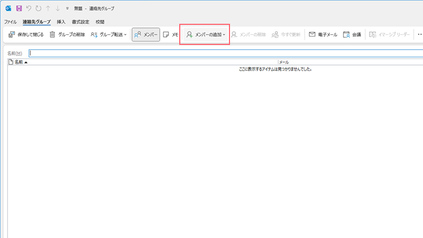Viewport: 423px width, 238px height.
Task: Click 保存して閉じる (Save and Close)
Action: point(26,34)
